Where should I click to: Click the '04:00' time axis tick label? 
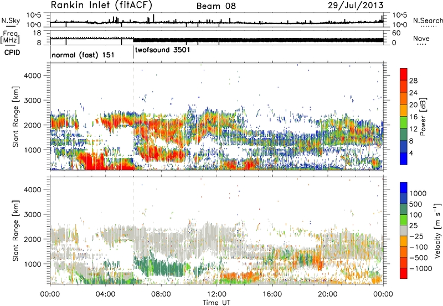point(106,294)
